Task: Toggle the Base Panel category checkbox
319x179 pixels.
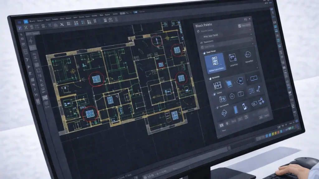Action: coord(204,53)
